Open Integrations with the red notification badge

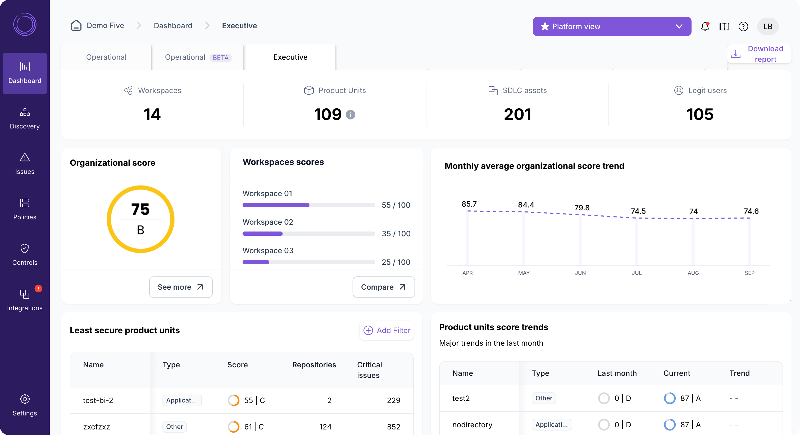[x=25, y=300]
